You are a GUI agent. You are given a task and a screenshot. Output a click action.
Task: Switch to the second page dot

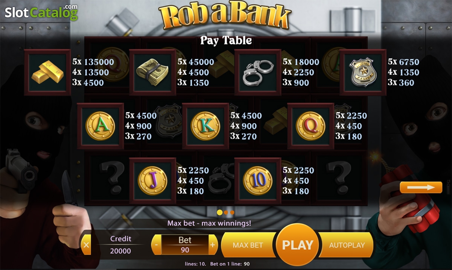click(x=226, y=212)
